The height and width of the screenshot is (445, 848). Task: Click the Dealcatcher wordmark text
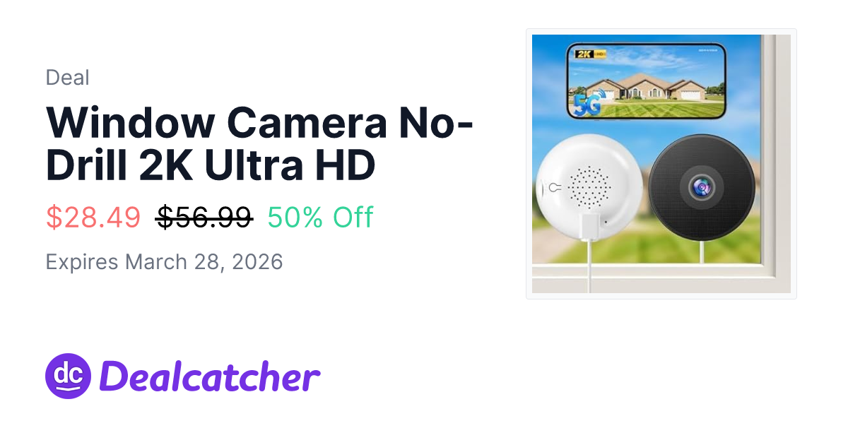point(210,376)
